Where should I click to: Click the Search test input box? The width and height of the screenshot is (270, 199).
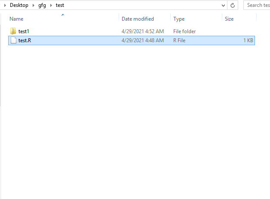pos(257,5)
